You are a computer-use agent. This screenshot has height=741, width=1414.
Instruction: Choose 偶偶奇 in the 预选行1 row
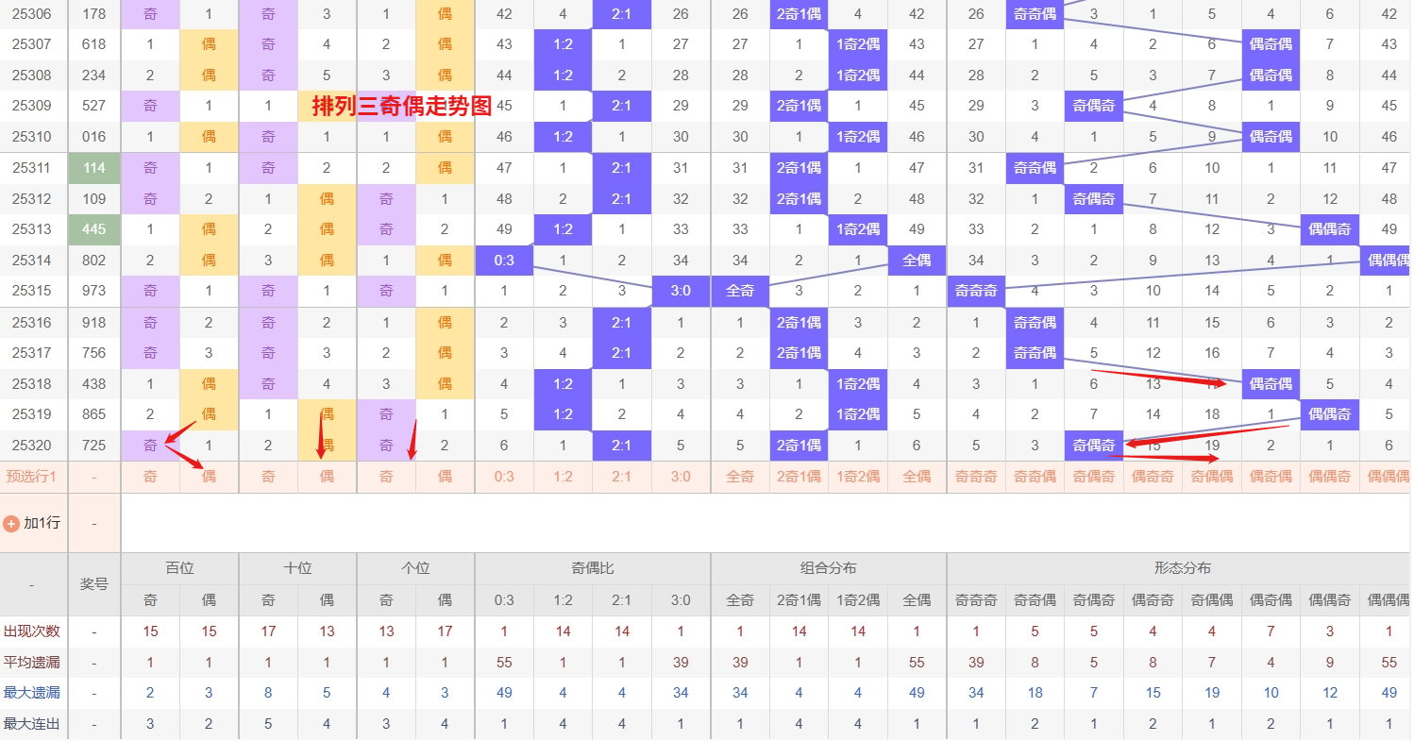click(1330, 477)
